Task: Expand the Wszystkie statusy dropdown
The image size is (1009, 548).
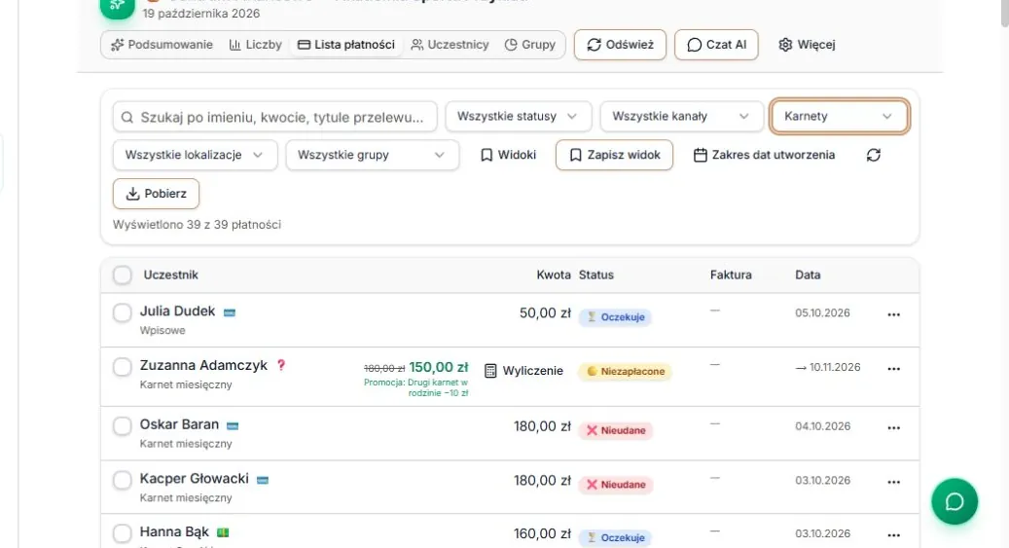Action: point(518,117)
